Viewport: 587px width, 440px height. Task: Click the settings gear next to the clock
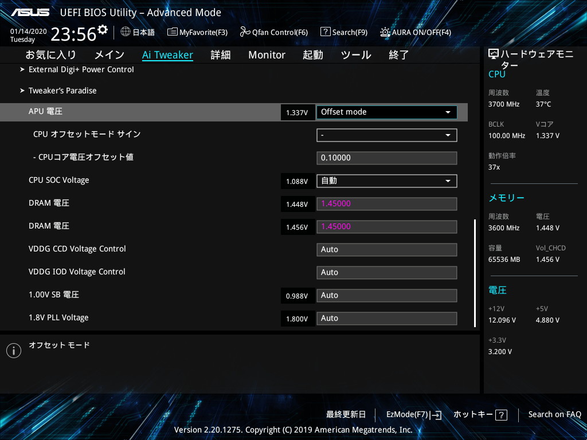pos(102,30)
